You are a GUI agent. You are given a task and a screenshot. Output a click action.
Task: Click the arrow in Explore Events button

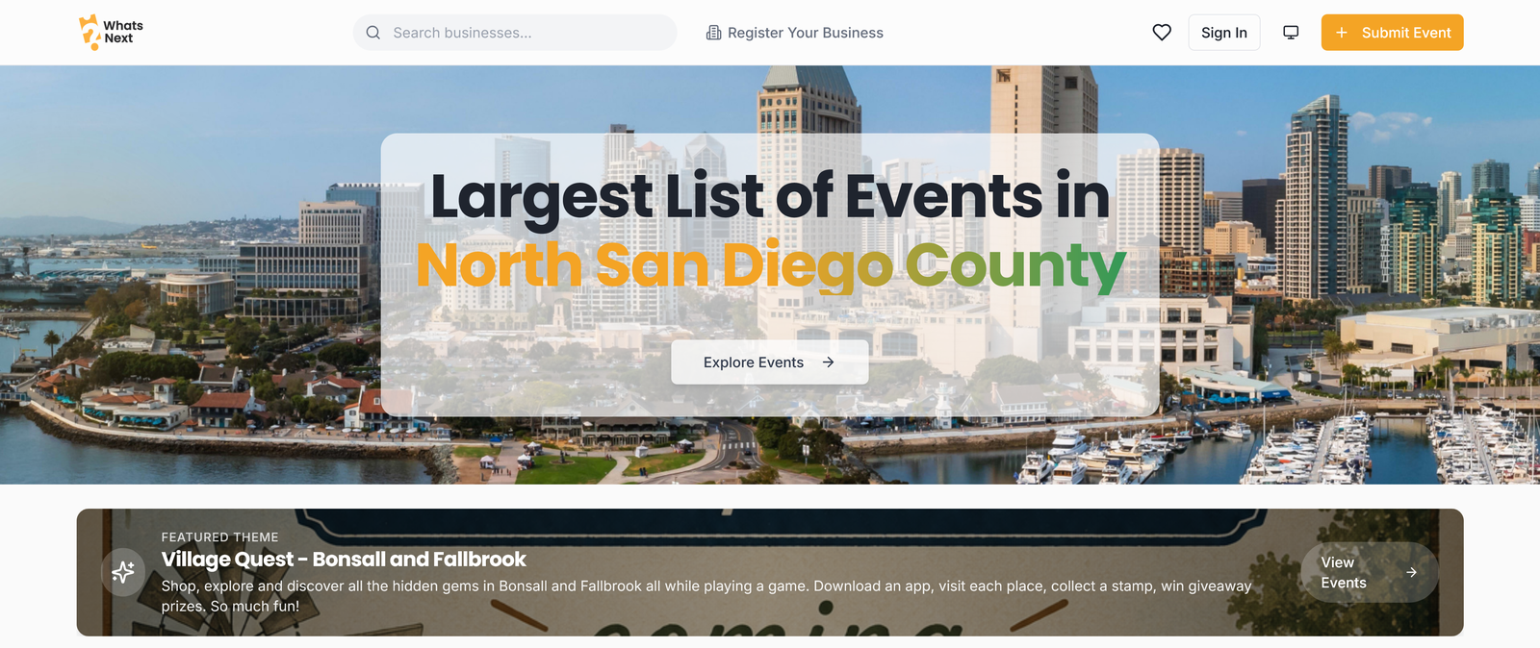pyautogui.click(x=828, y=362)
